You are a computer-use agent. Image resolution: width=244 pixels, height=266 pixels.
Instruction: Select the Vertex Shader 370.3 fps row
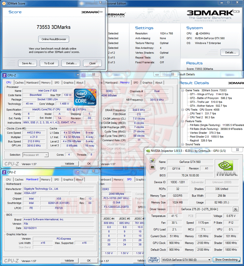coord(205,133)
